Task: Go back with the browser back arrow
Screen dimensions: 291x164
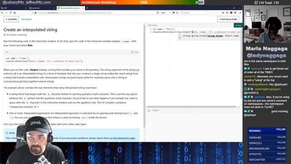Action: tap(2, 13)
